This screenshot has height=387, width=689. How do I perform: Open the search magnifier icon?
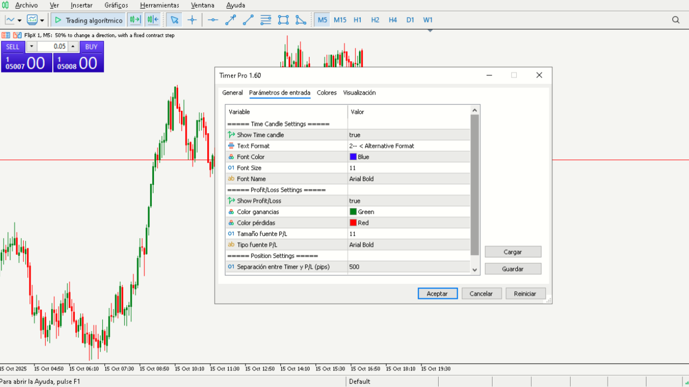point(676,20)
